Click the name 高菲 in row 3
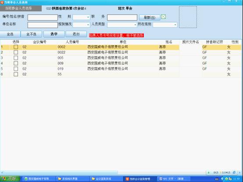The image size is (243, 182). [162, 58]
